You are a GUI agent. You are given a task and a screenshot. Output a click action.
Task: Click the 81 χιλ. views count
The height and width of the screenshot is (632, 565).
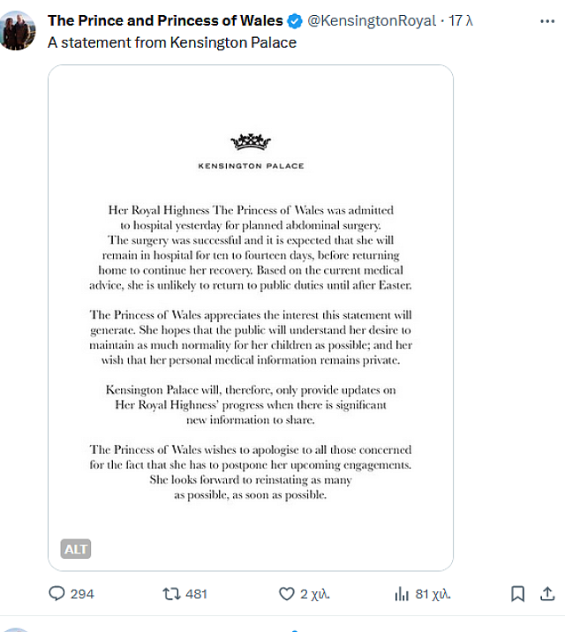pos(433,594)
